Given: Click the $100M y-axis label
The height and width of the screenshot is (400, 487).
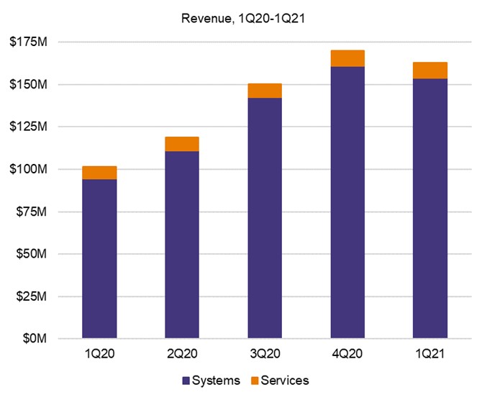Looking at the screenshot, I should (x=29, y=170).
